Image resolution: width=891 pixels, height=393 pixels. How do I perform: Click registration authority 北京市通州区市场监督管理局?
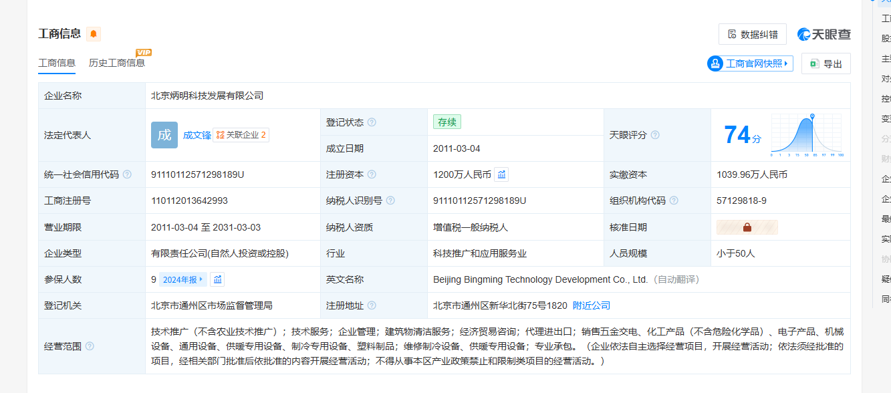pos(212,305)
